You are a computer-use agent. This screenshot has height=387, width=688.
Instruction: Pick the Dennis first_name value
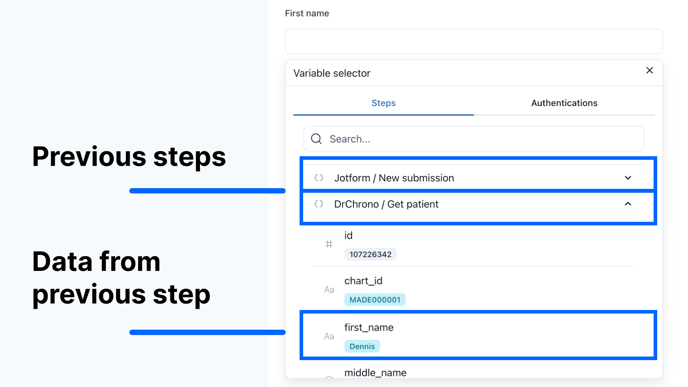click(x=362, y=346)
